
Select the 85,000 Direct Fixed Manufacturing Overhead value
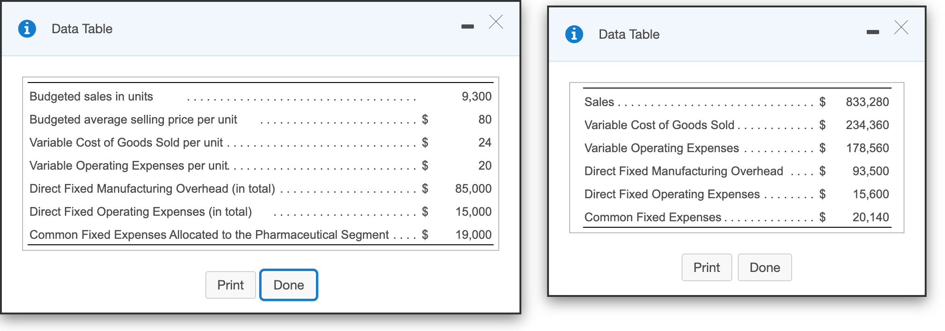473,189
